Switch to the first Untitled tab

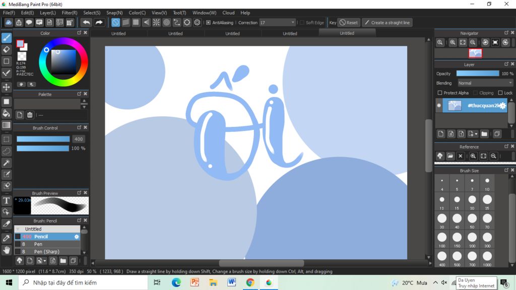(118, 34)
